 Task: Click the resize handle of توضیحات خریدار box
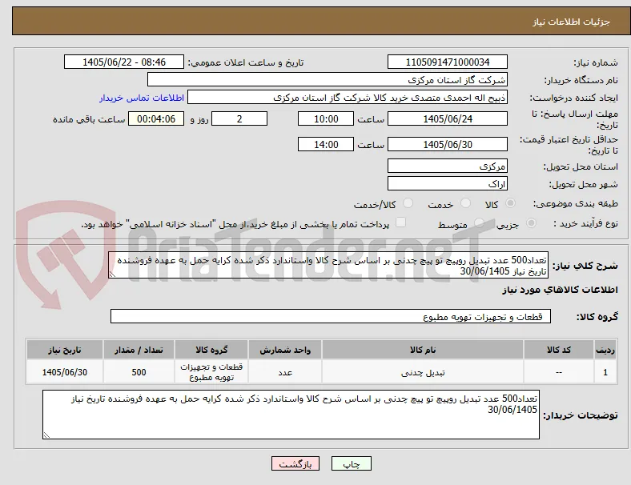[x=46, y=435]
